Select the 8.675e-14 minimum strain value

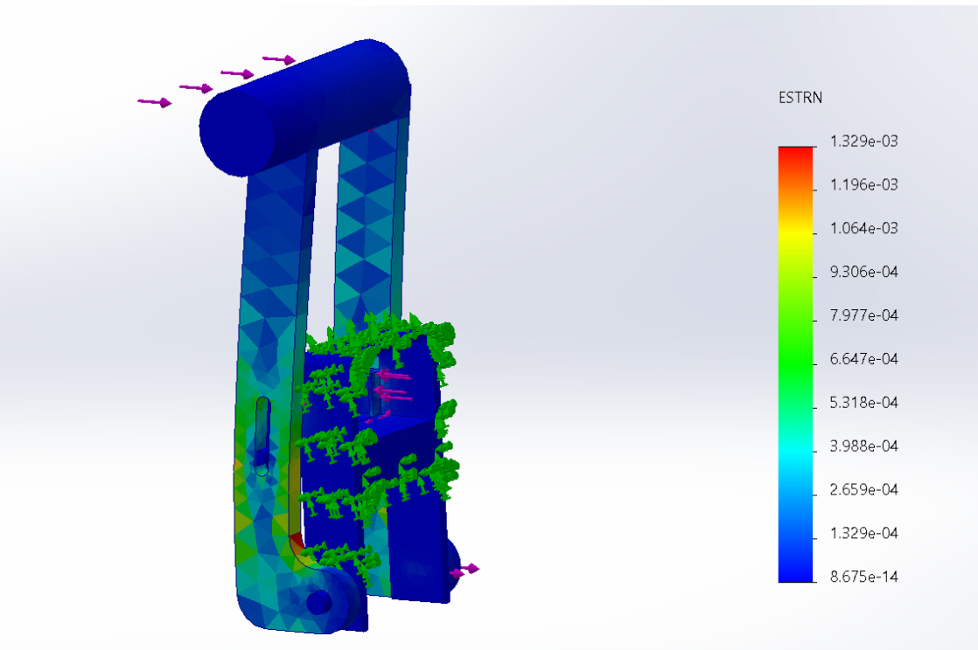[x=864, y=577]
